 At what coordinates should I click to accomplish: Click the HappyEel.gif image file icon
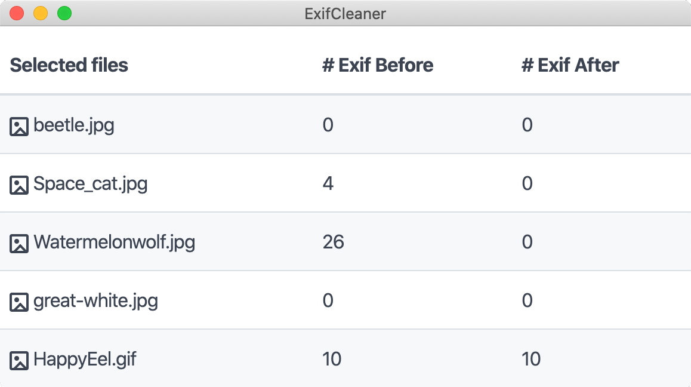[19, 361]
